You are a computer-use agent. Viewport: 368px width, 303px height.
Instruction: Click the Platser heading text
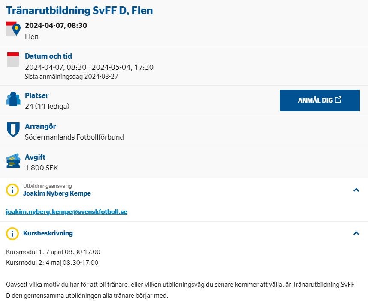(37, 95)
